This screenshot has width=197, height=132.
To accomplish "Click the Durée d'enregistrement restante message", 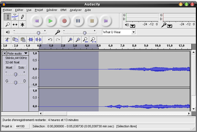I will click(x=41, y=120).
